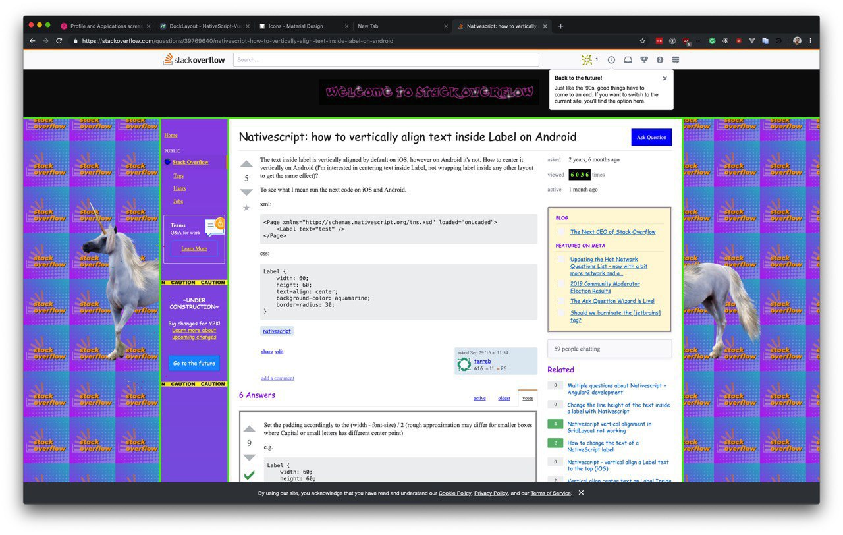Open the Grammarly extension icon
843x535 pixels.
click(712, 41)
